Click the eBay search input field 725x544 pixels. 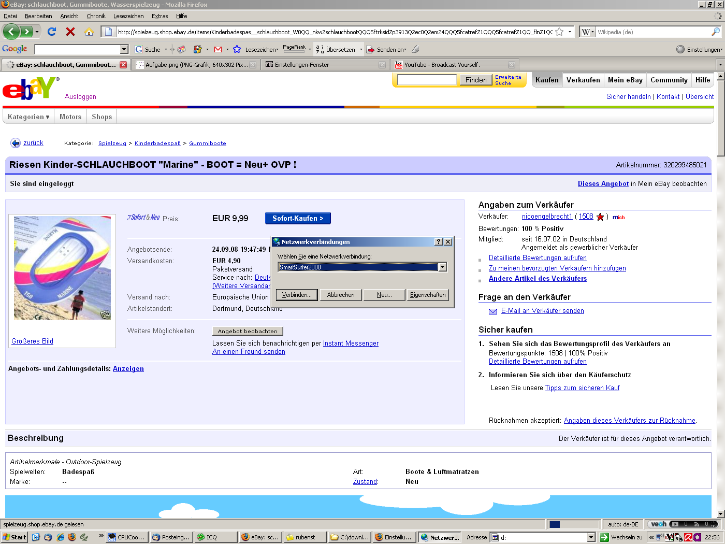pyautogui.click(x=427, y=80)
